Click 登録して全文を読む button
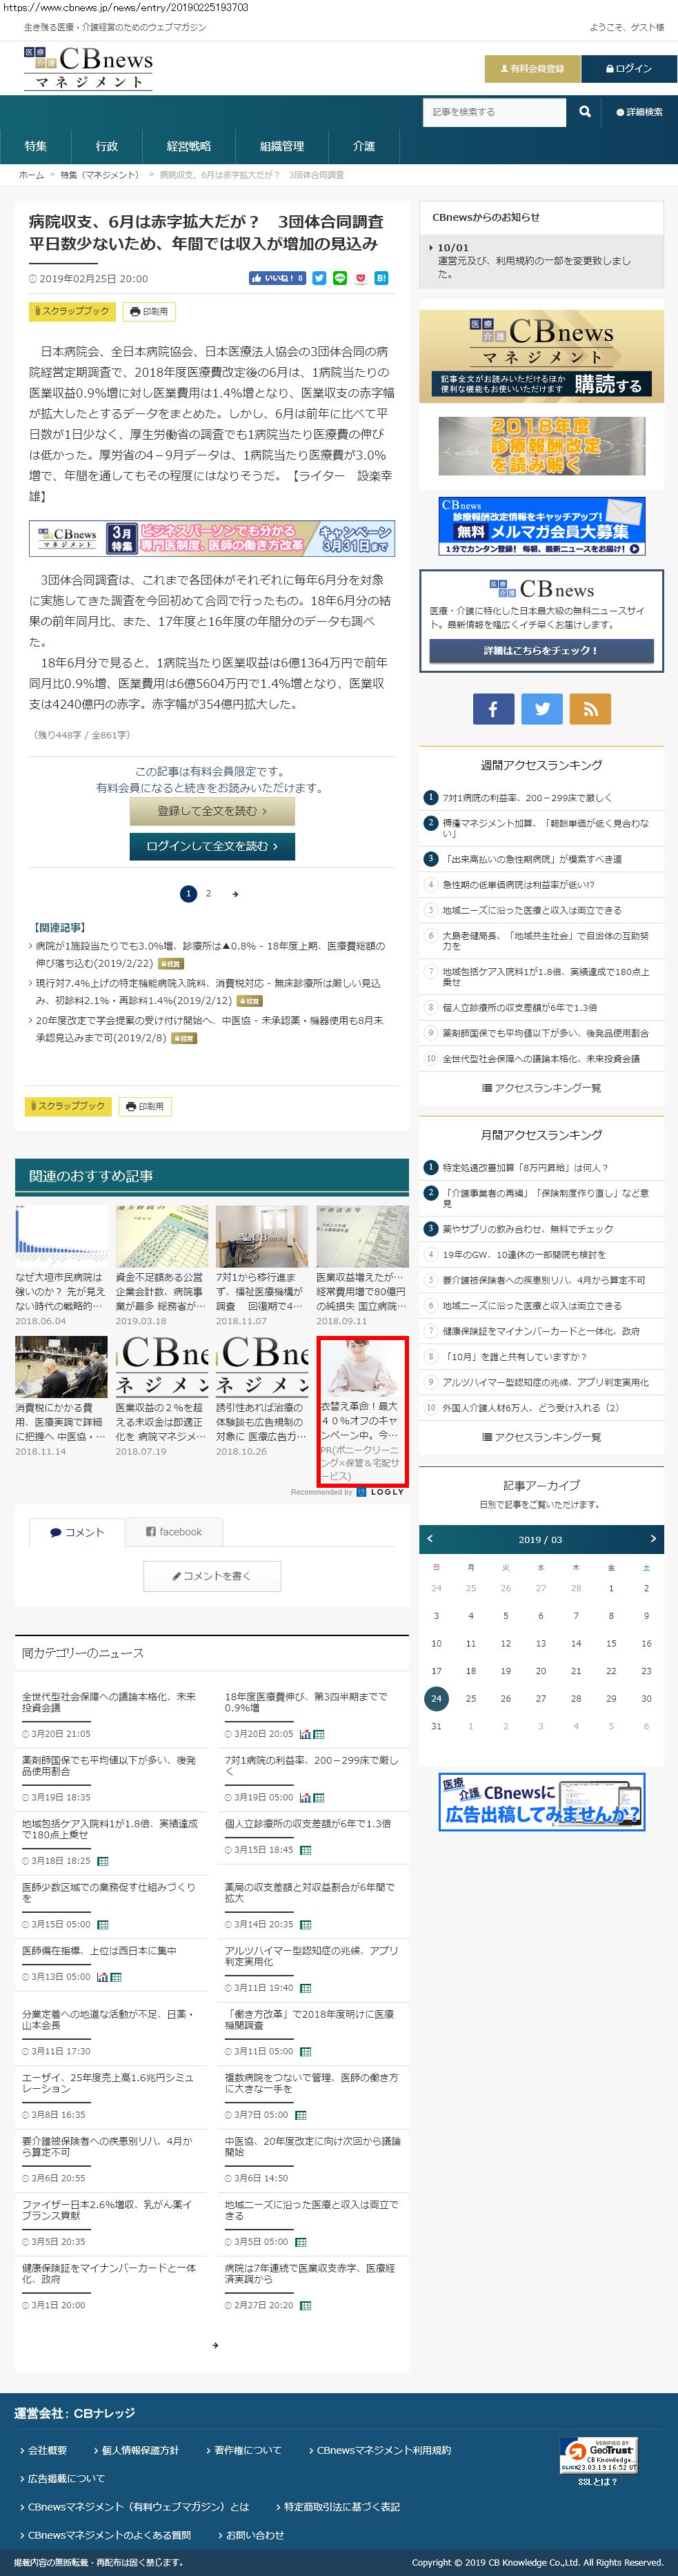The height and width of the screenshot is (2576, 678). pyautogui.click(x=212, y=811)
